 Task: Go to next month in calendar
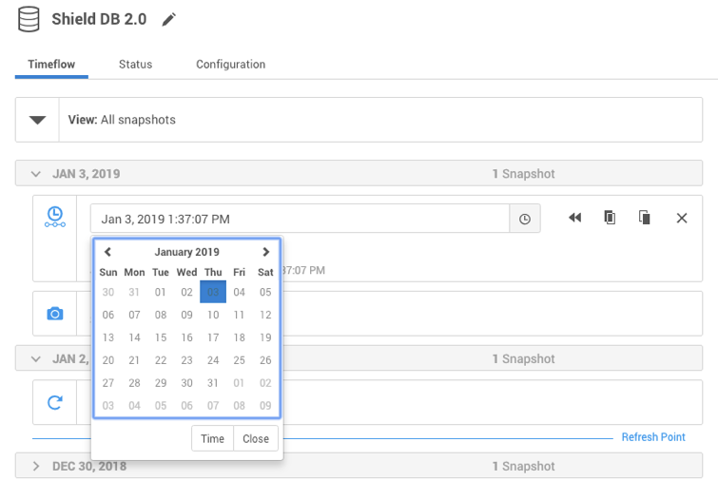[x=265, y=252]
